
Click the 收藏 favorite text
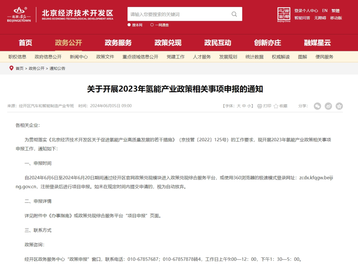[x=283, y=106]
